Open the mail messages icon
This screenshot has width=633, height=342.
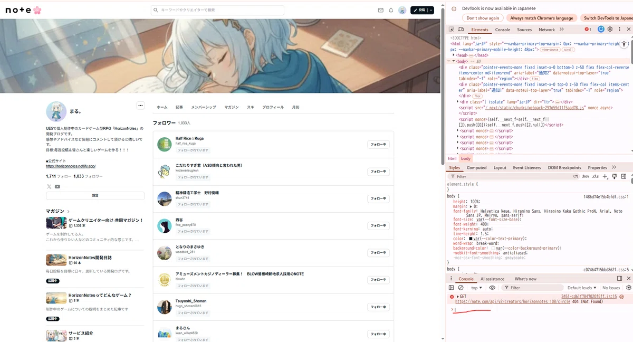pyautogui.click(x=380, y=10)
